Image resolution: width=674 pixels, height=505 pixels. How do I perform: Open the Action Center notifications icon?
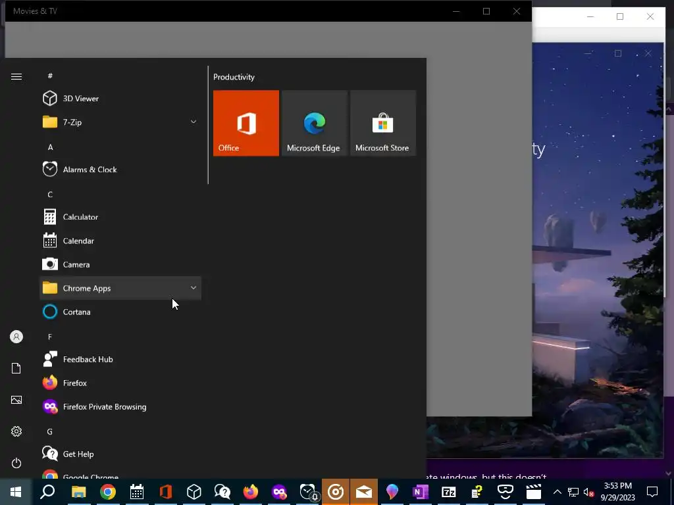click(x=652, y=492)
